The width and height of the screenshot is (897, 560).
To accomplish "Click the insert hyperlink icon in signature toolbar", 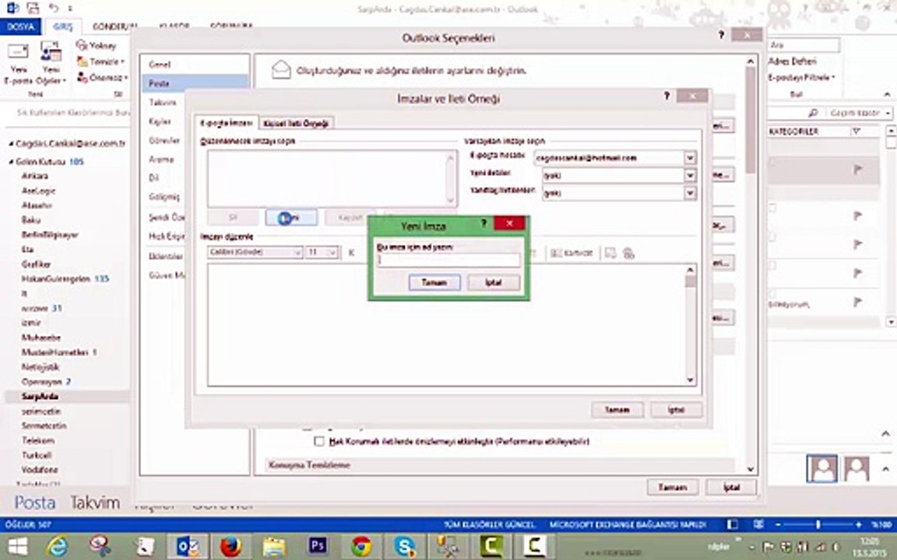I will [628, 253].
